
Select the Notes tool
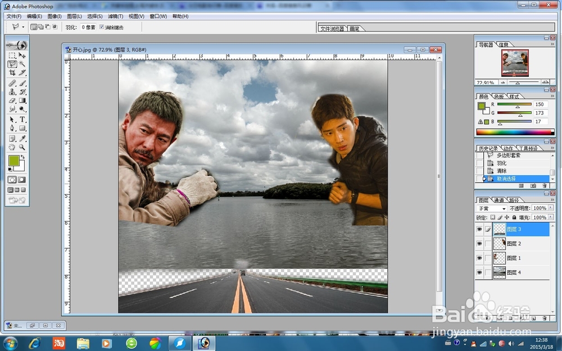point(12,139)
